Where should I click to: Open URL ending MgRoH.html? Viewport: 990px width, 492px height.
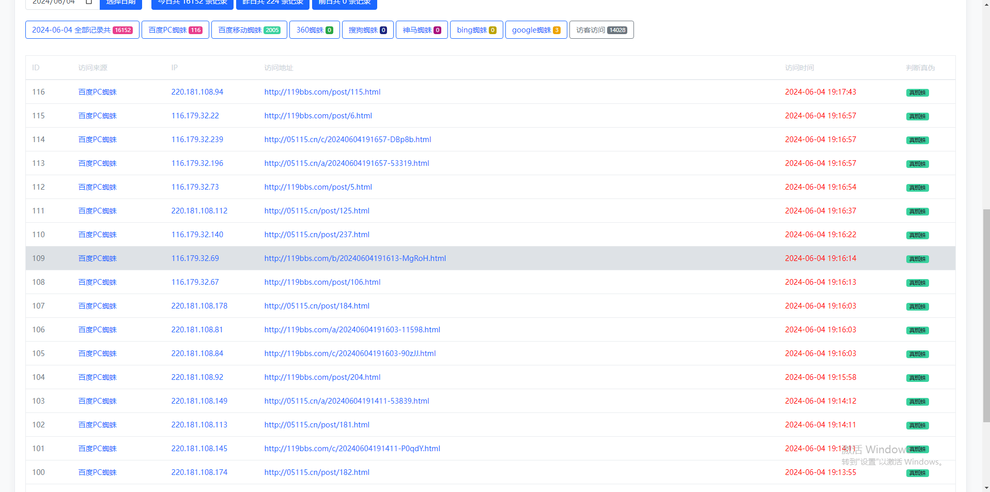[355, 258]
